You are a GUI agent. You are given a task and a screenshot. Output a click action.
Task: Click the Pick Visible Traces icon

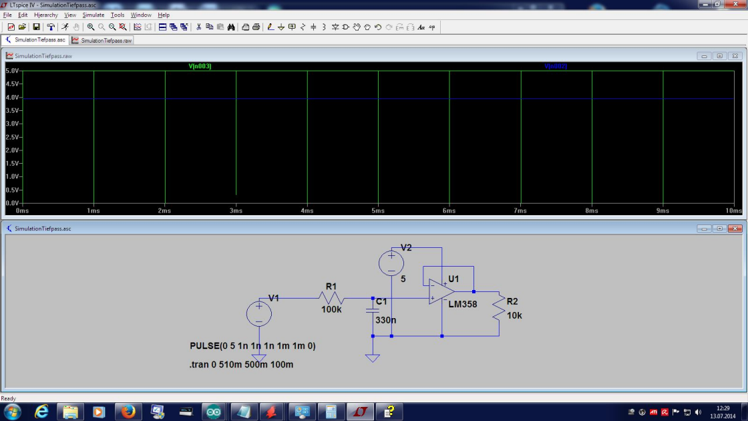coord(138,27)
